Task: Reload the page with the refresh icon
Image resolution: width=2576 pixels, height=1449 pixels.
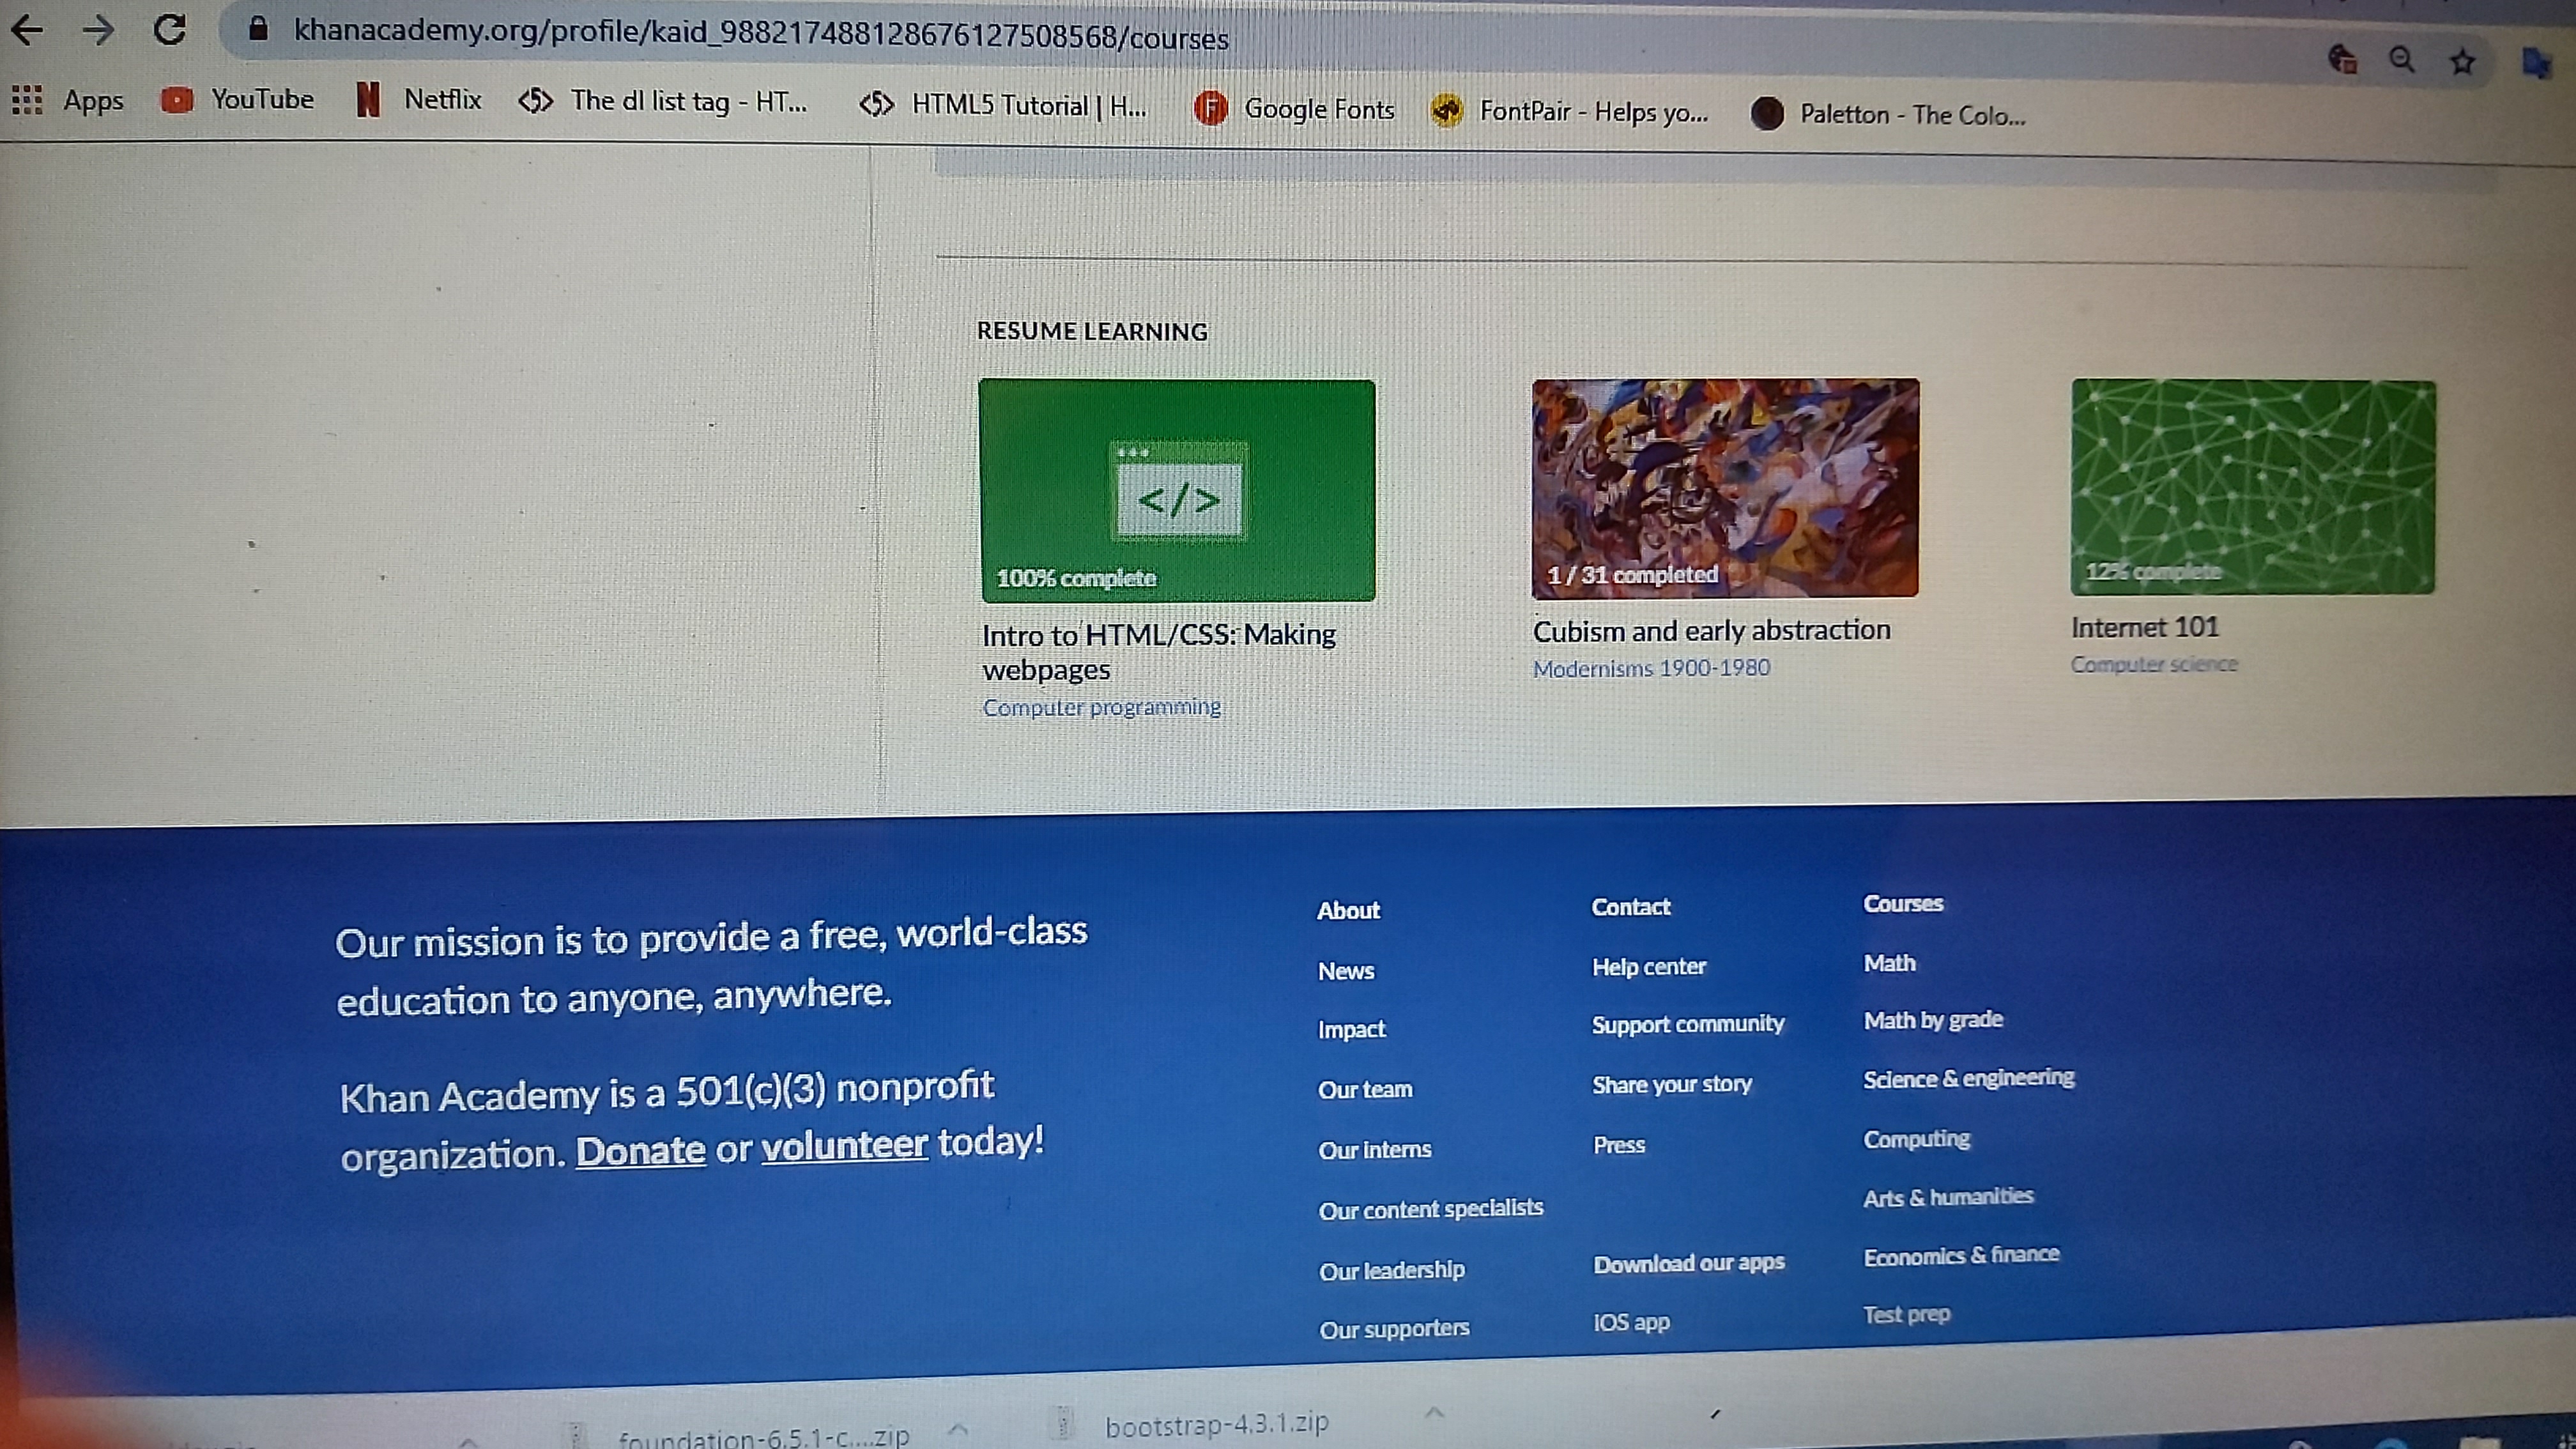Action: 170,29
